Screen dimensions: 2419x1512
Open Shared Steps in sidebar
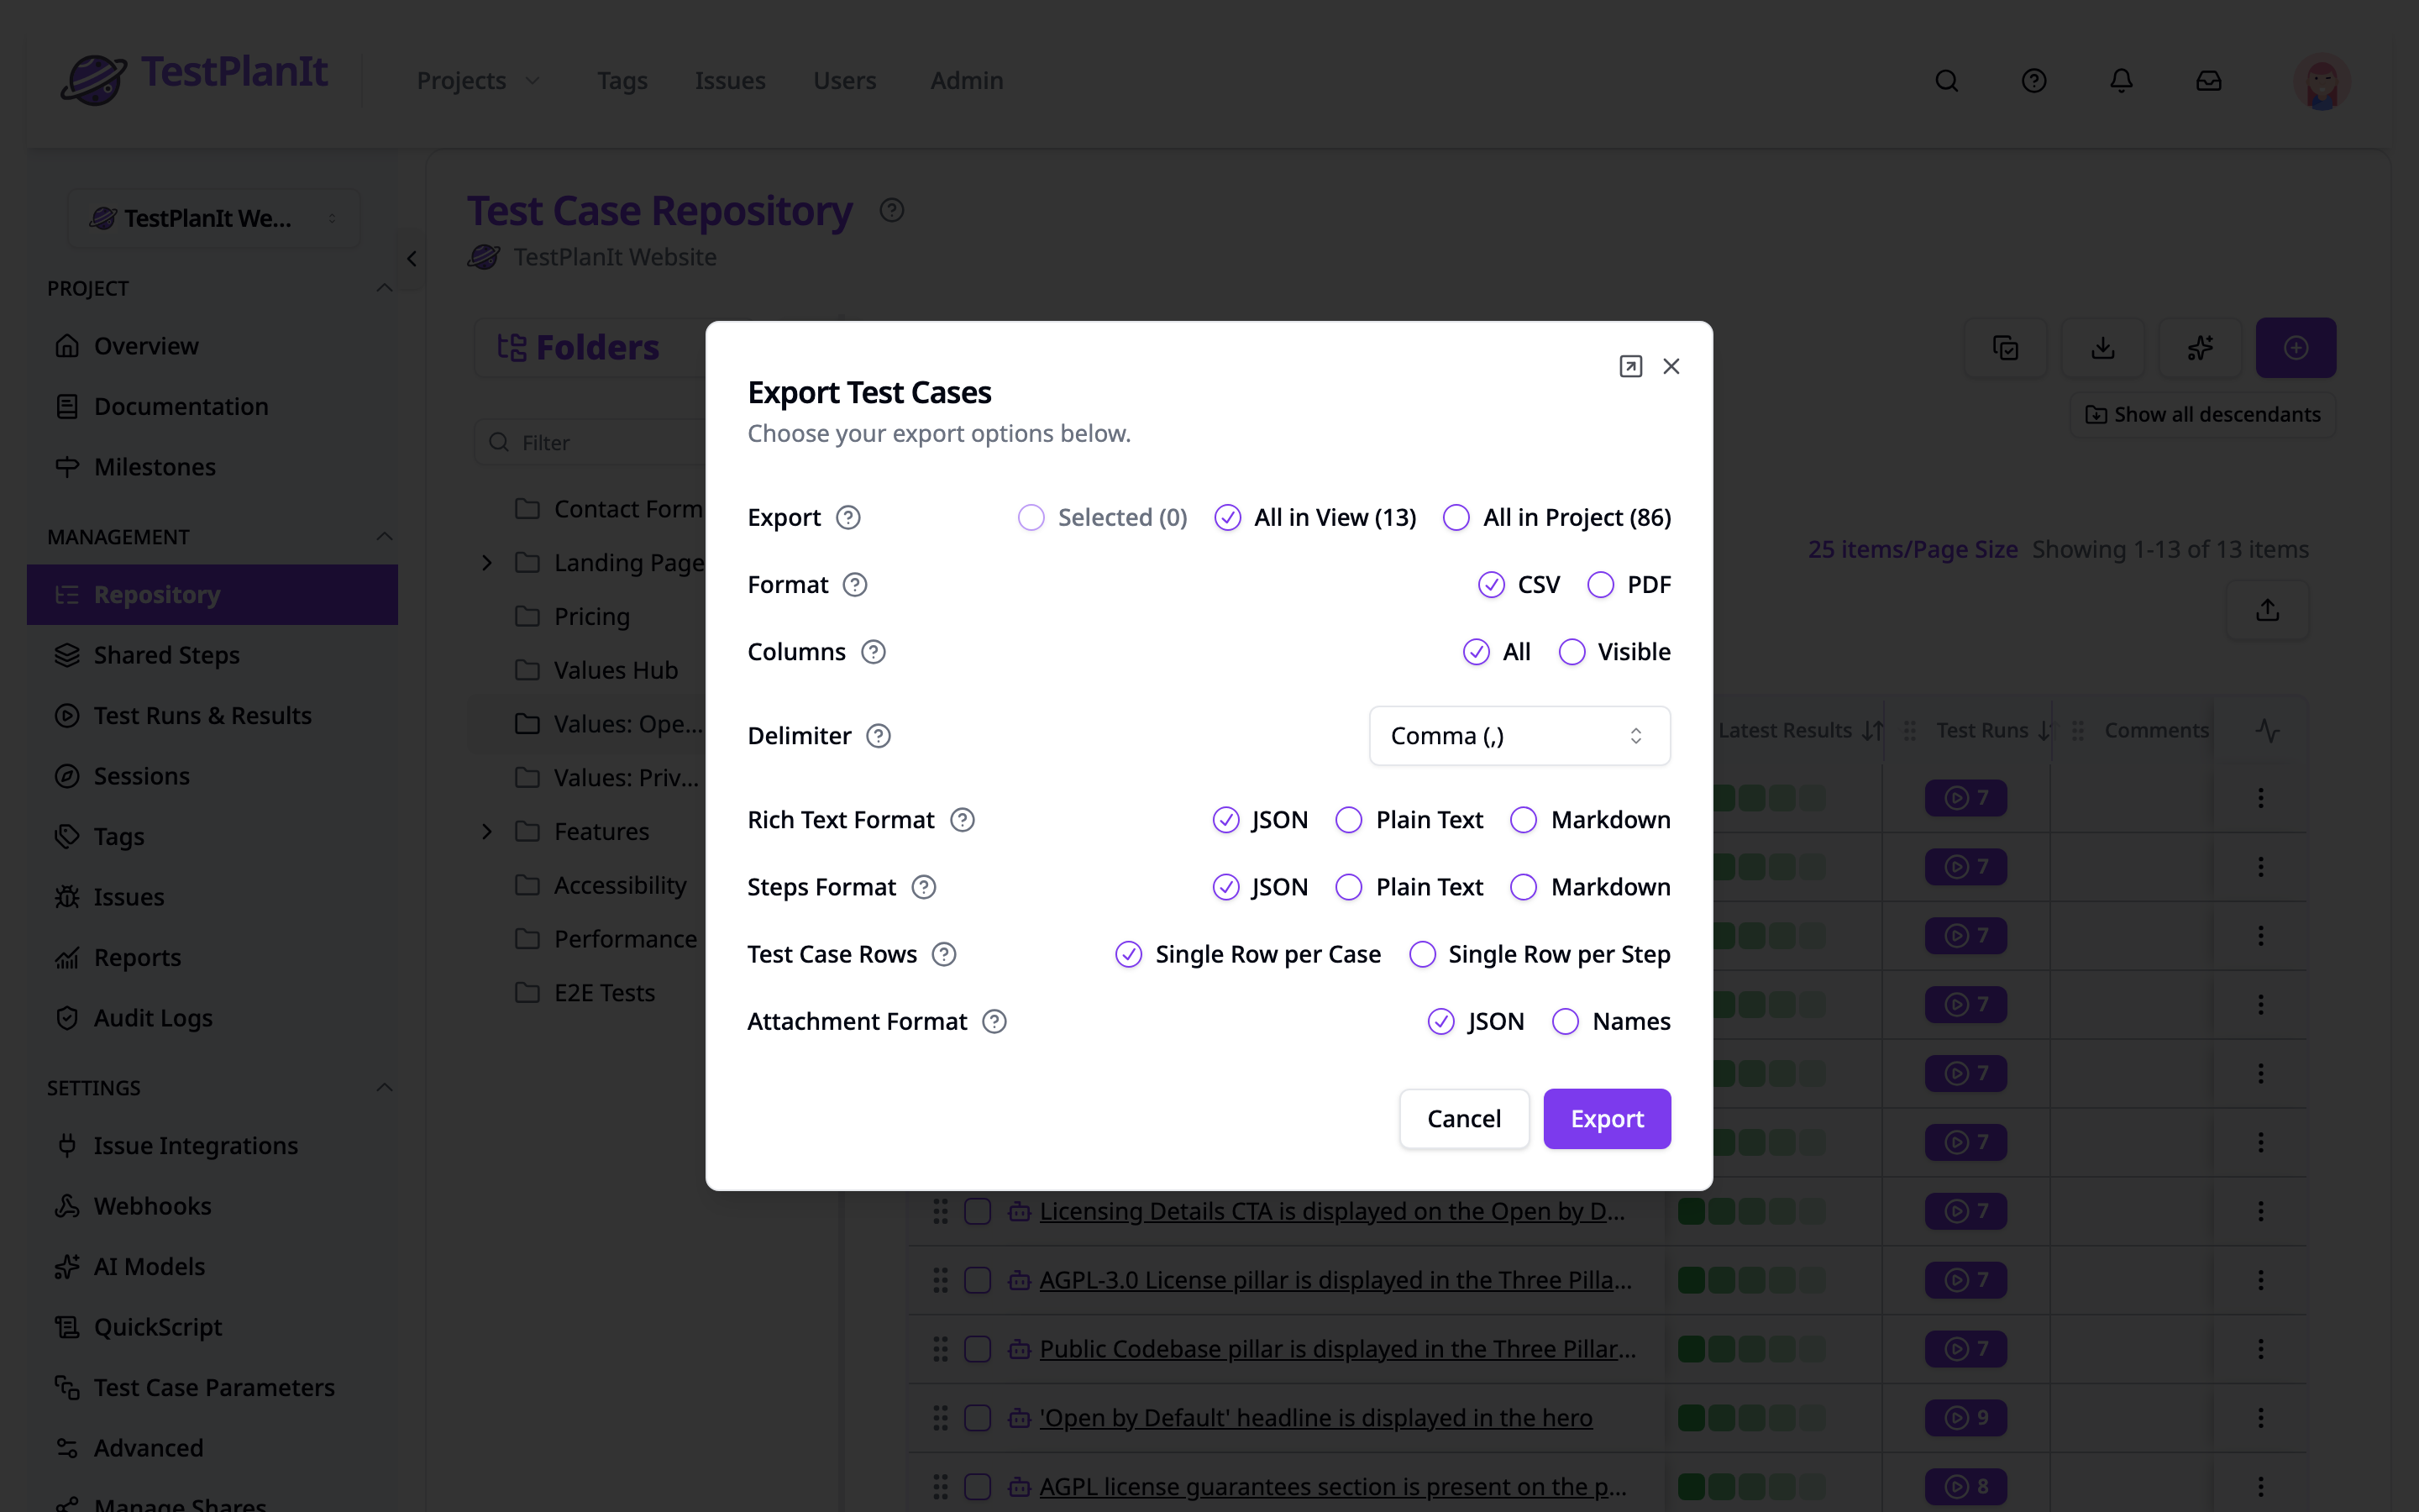213,655
